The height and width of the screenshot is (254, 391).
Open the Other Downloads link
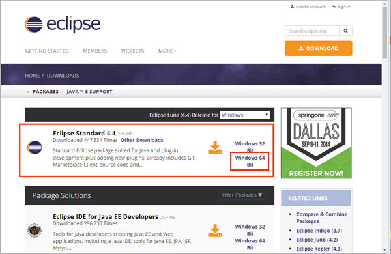click(141, 140)
